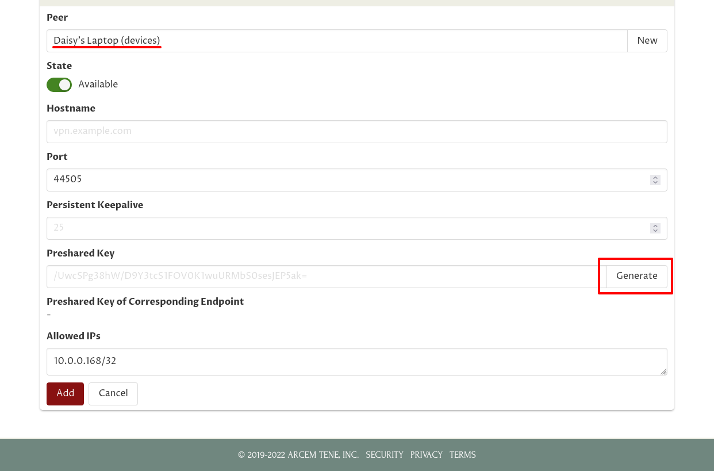Click the ARCEM TENE, INC. copyright text
Viewport: 714px width, 471px height.
tap(298, 455)
